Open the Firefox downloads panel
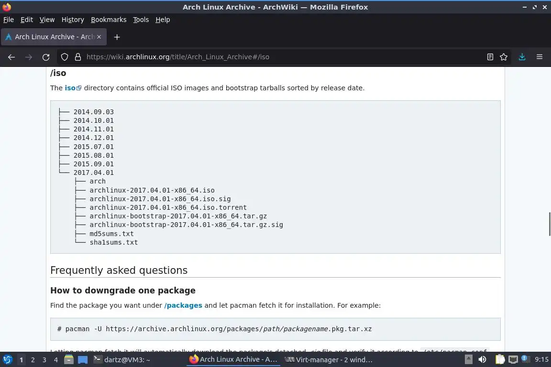The image size is (551, 367). pyautogui.click(x=522, y=57)
